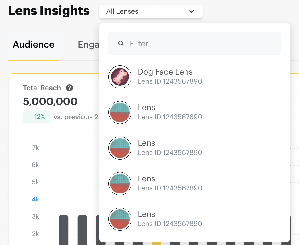This screenshot has height=245, width=299.
Task: Click the bottom lens thumbnail in the list
Action: 120,219
